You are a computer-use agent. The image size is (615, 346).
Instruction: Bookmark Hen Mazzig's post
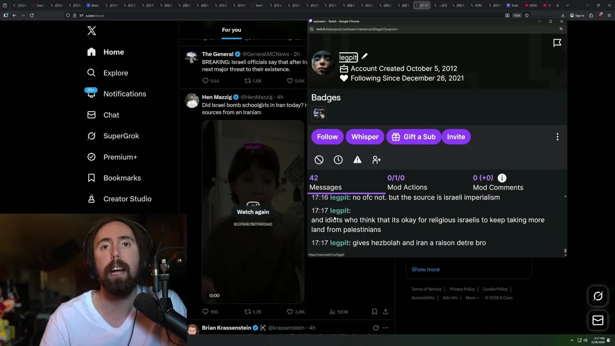tap(374, 312)
